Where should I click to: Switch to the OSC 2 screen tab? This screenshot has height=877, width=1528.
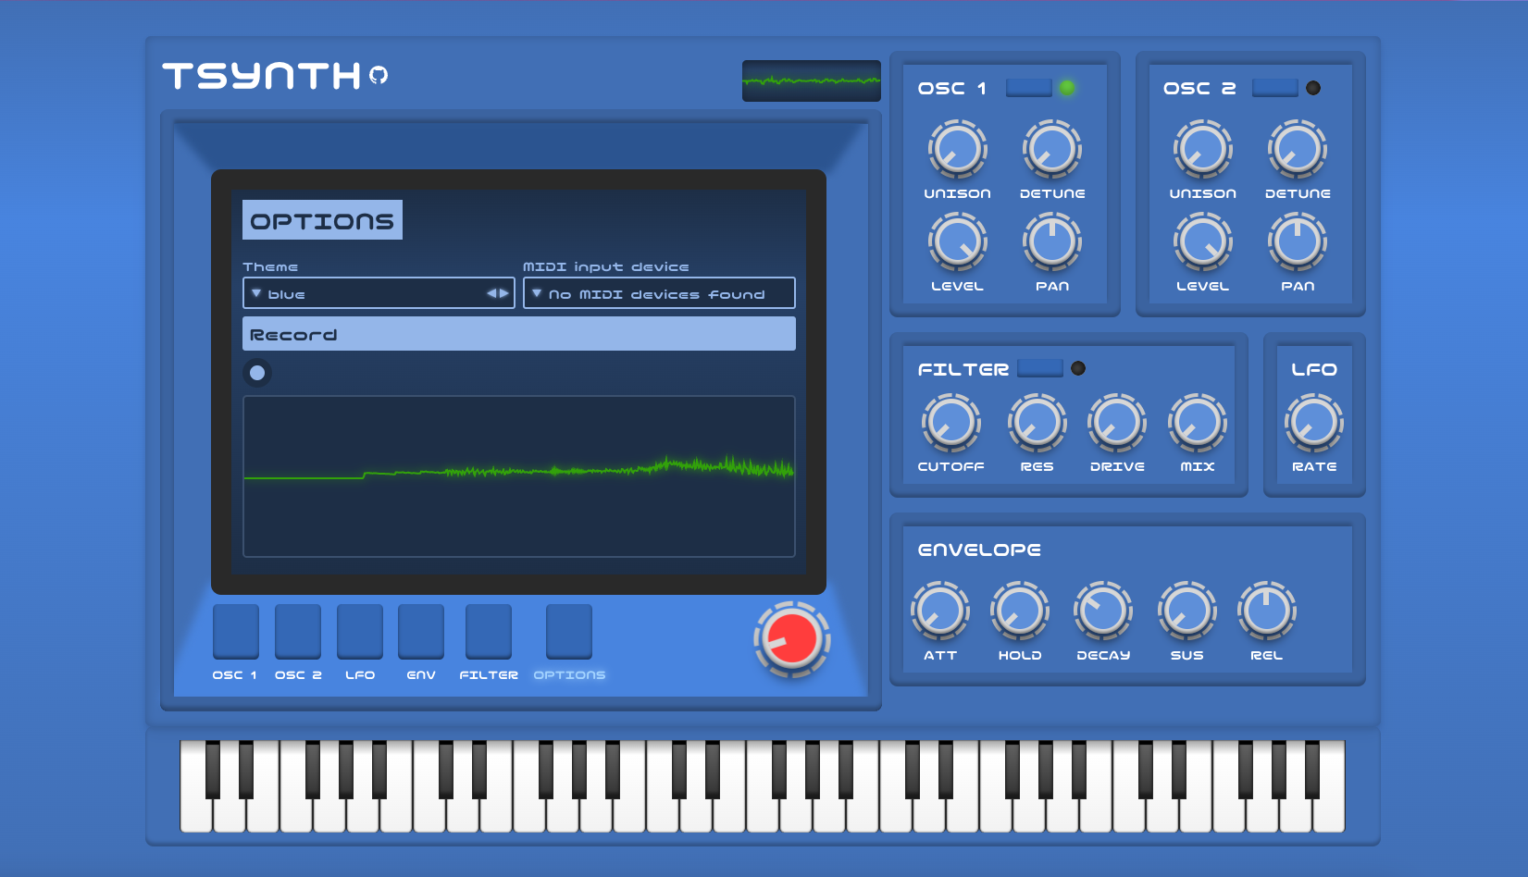pos(298,632)
